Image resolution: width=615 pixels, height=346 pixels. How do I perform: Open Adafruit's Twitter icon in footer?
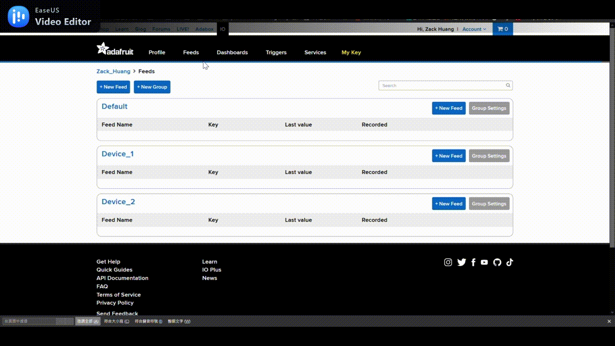(x=462, y=262)
